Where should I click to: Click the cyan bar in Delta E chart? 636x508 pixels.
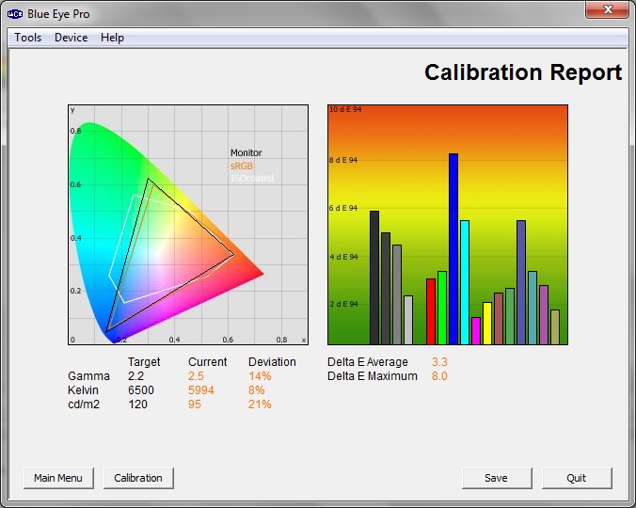465,282
